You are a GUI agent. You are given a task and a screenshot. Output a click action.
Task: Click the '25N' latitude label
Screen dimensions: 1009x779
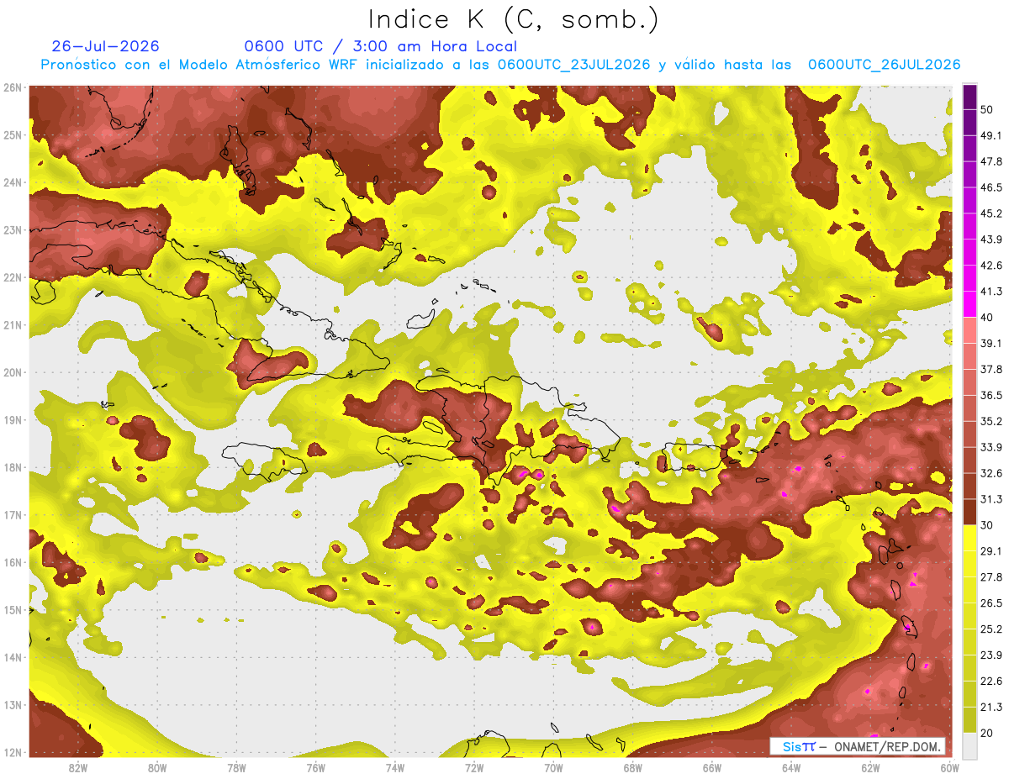pos(13,135)
